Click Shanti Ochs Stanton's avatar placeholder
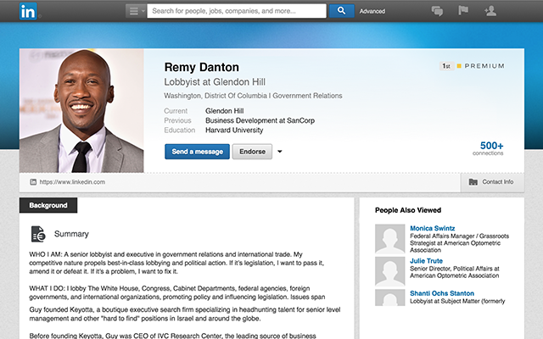Image resolution: width=543 pixels, height=339 pixels. [x=390, y=297]
